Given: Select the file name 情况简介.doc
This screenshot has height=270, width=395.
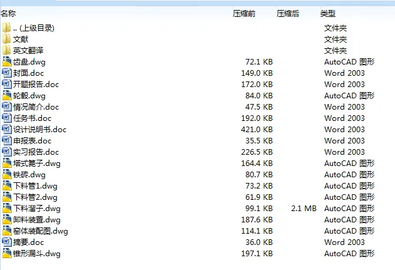Looking at the screenshot, I should tap(36, 107).
